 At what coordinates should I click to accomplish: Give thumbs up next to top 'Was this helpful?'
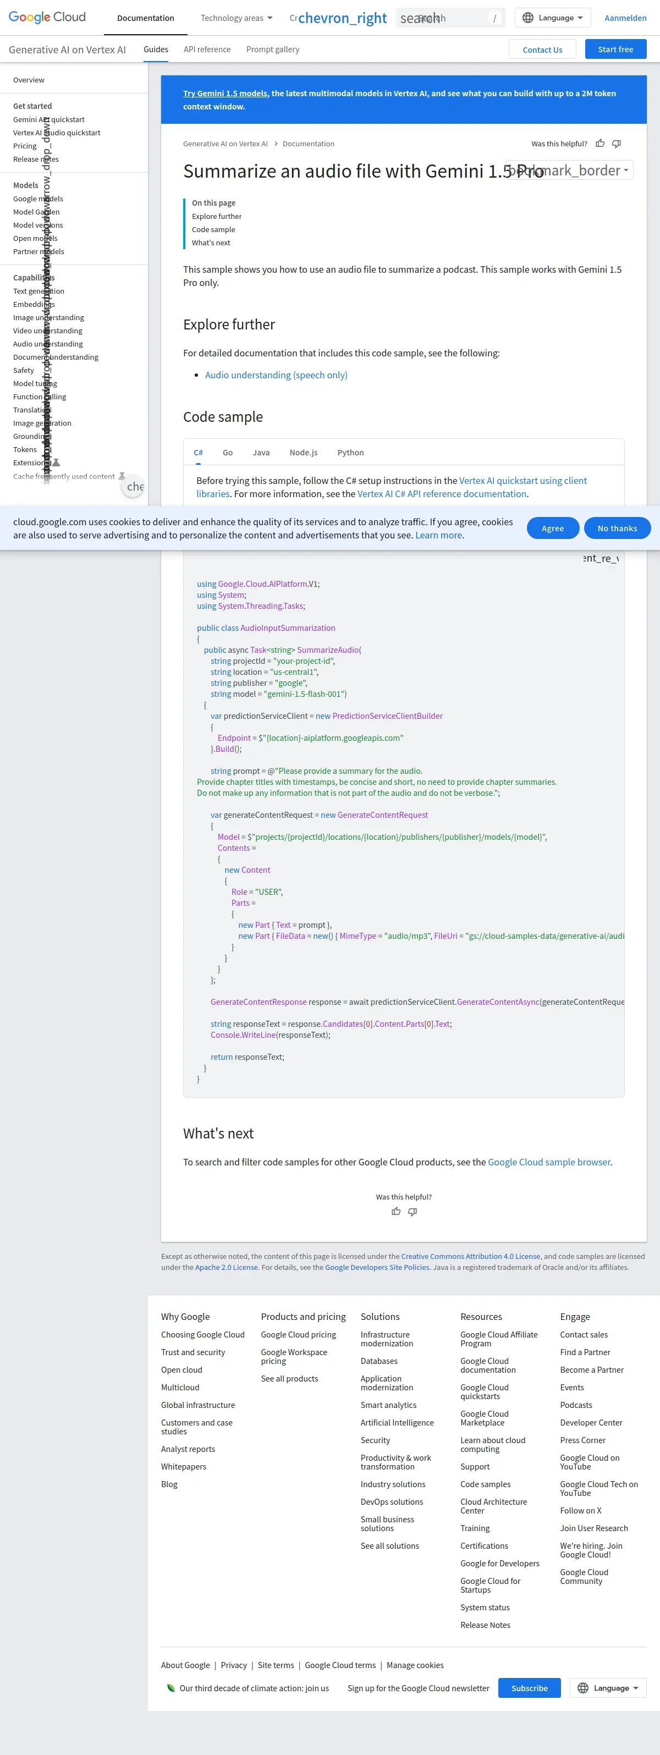pyautogui.click(x=600, y=144)
